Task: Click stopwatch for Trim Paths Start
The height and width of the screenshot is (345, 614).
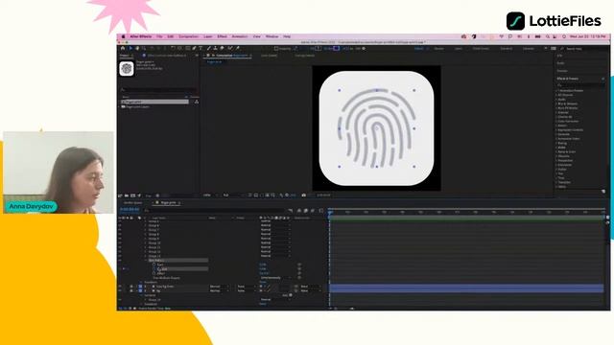Action: coord(153,264)
